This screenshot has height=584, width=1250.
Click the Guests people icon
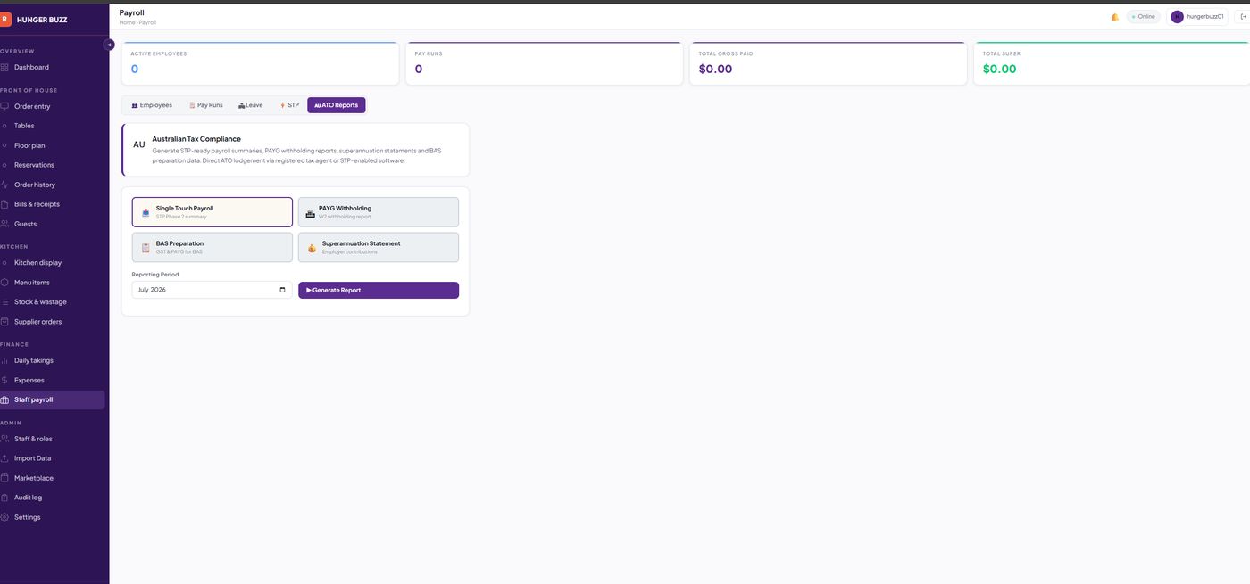pos(4,224)
